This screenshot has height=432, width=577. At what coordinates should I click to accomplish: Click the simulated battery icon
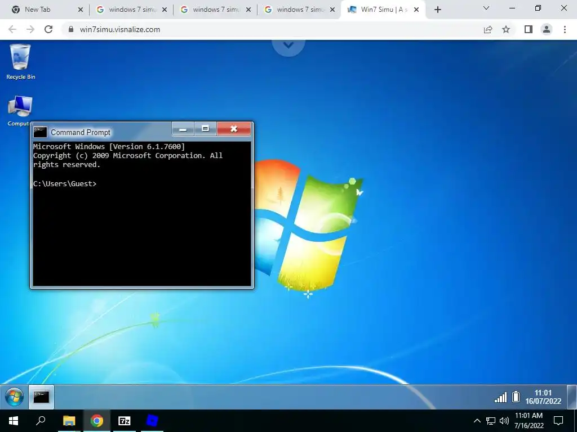point(516,397)
